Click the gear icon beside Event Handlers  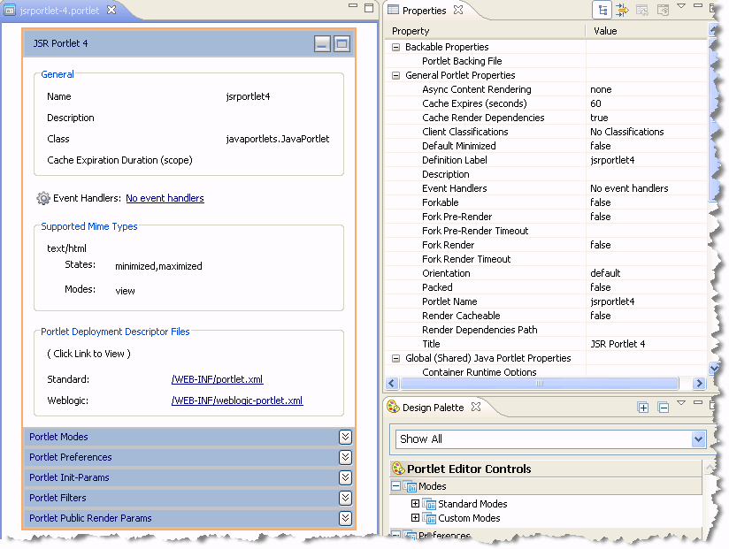click(x=43, y=198)
